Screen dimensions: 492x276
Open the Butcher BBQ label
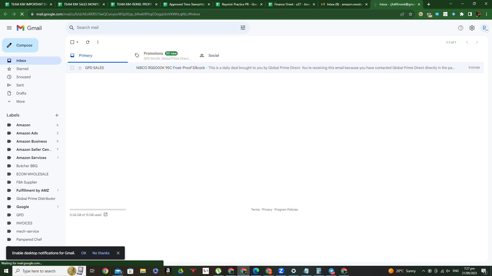27,166
